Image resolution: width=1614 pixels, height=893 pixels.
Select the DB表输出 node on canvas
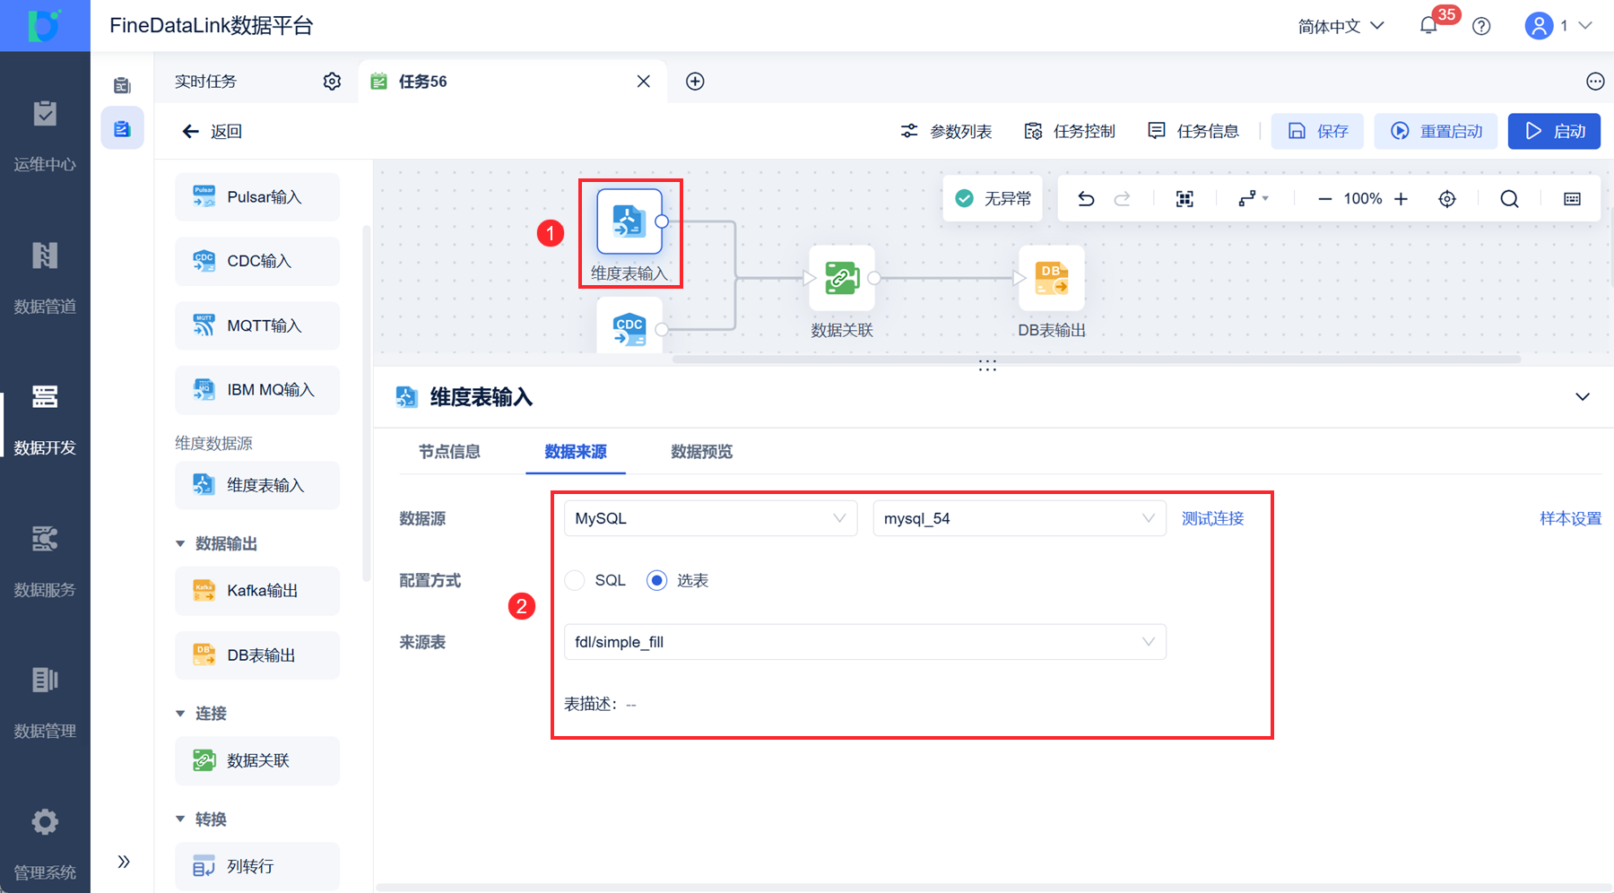point(1052,278)
